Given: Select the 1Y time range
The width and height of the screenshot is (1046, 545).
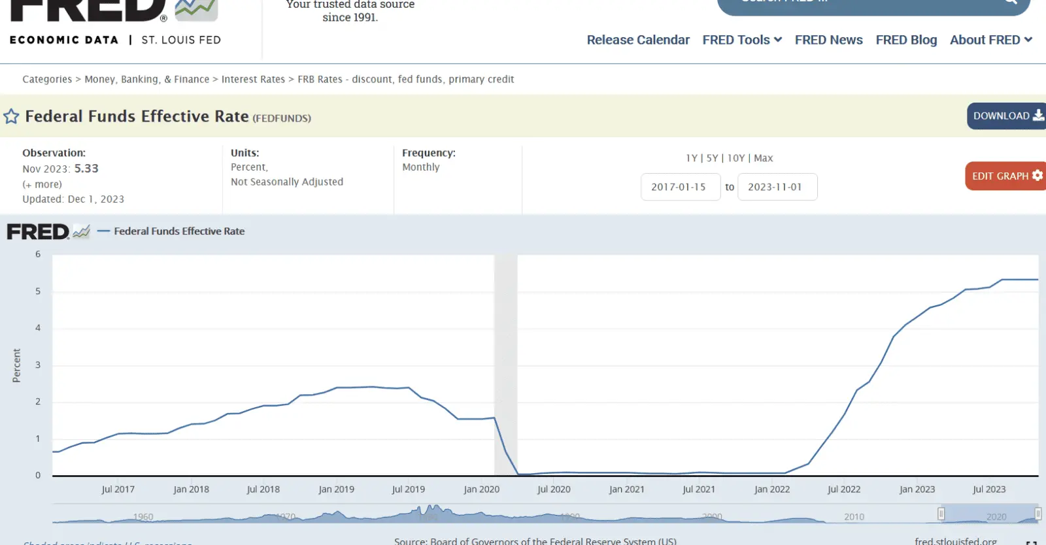Looking at the screenshot, I should 691,158.
